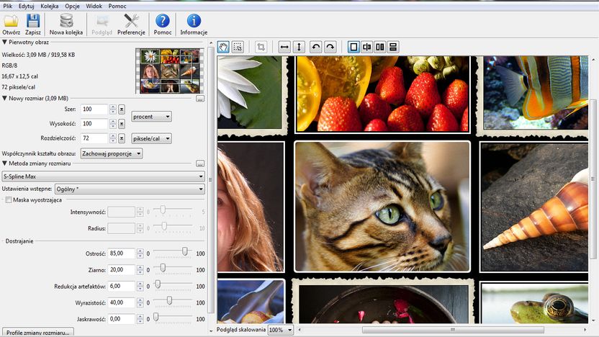Switch to stacked preview layout
599x337 pixels.
click(x=392, y=47)
